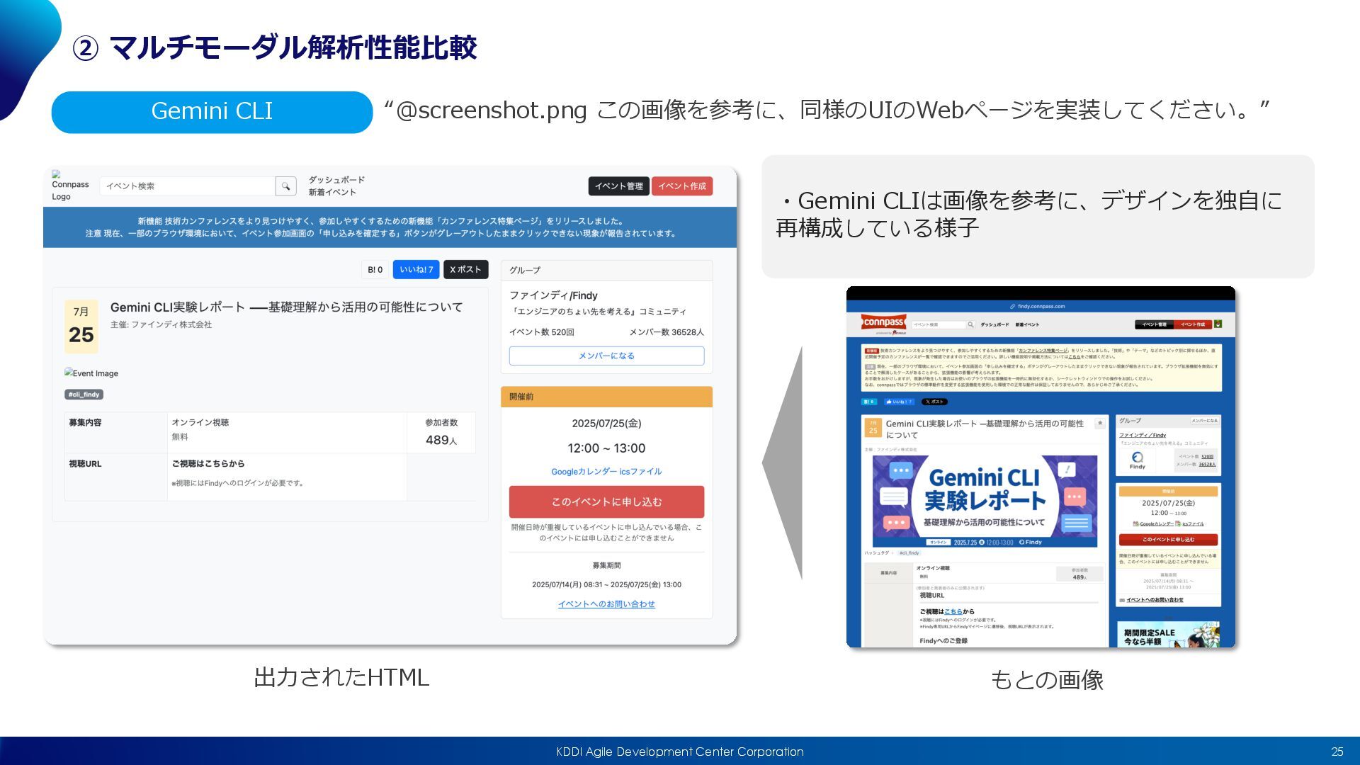Click the X ポスト button in output HTML
1360x765 pixels.
(465, 270)
